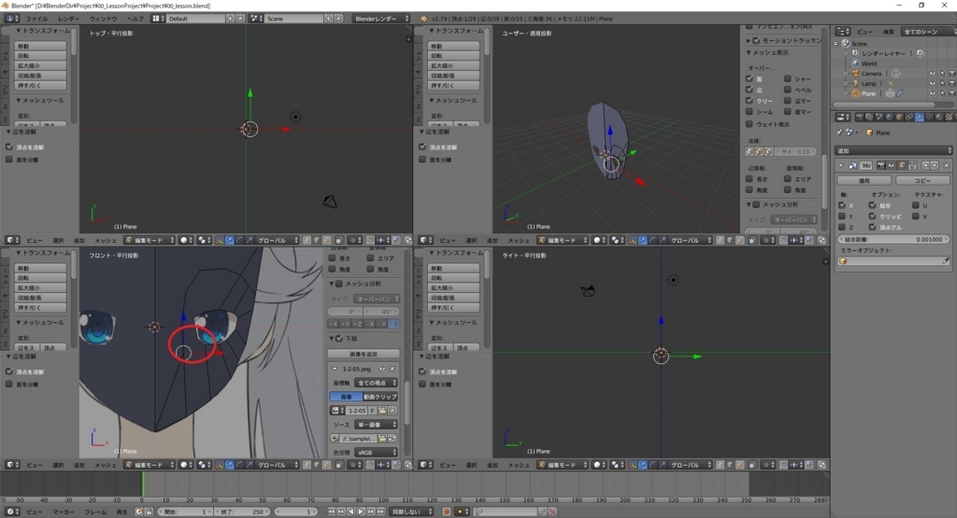Viewport: 957px width, 518px height.
Task: Open the マーカー menu in Timeline
Action: [64, 511]
